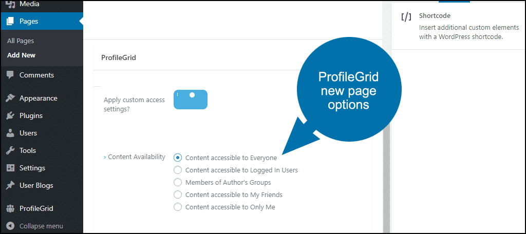This screenshot has width=526, height=234.
Task: Click the Users person icon
Action: click(x=10, y=133)
